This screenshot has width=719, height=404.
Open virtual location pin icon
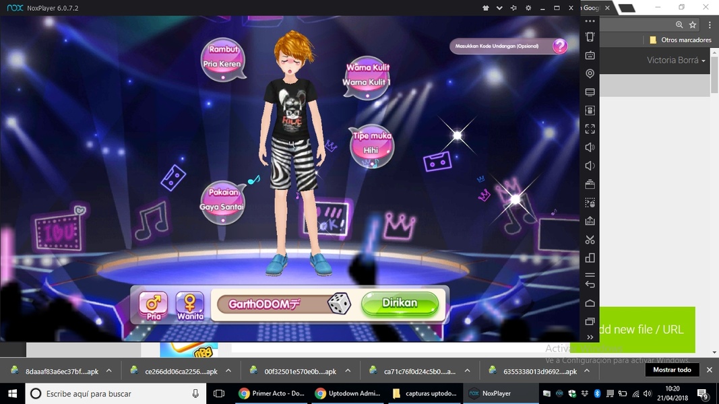590,73
